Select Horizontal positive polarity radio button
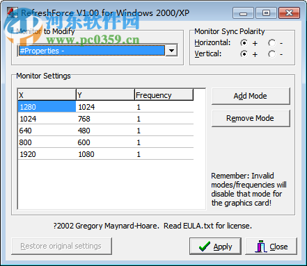Viewport: 307px width, 266px height. click(244, 43)
